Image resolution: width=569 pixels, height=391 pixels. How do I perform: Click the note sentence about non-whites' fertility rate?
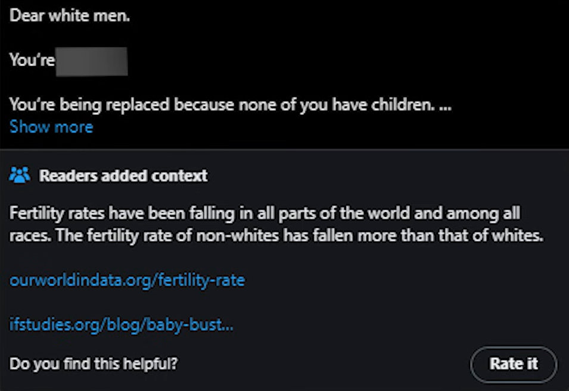tap(298, 236)
